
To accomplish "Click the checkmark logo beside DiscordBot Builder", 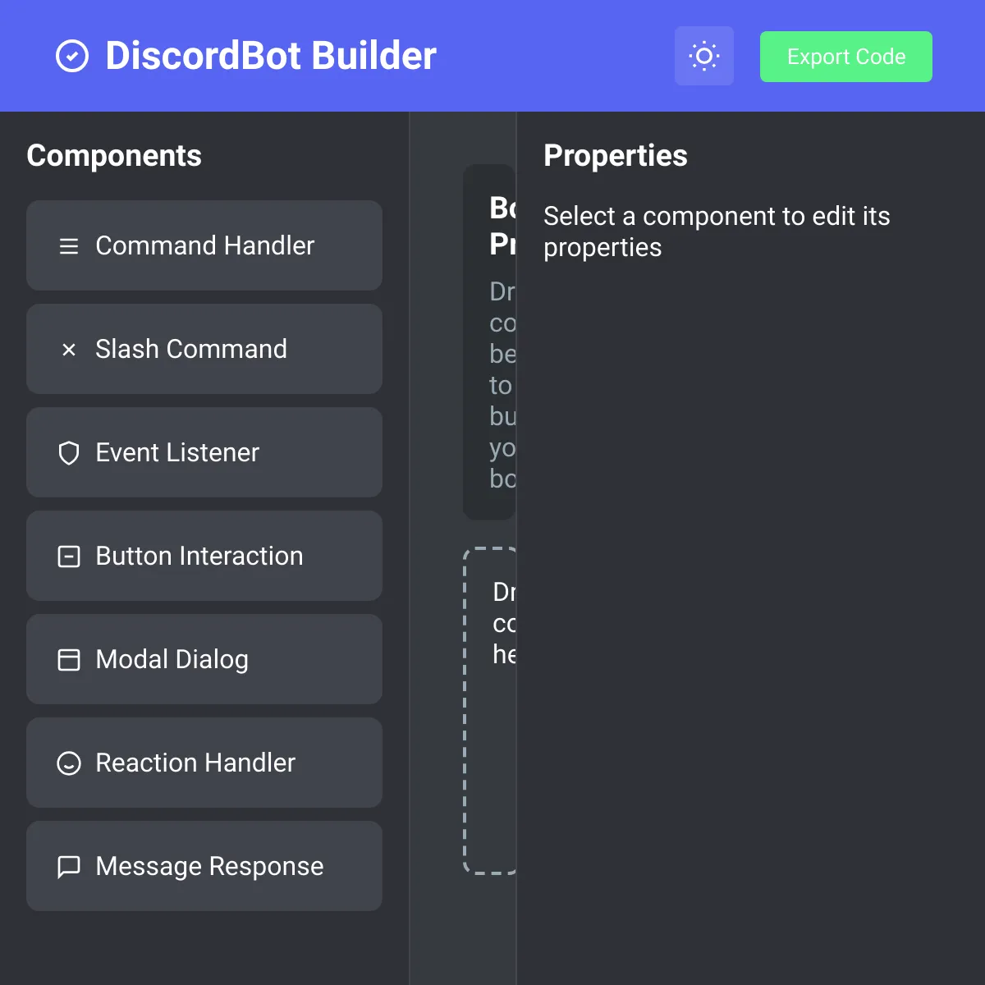I will [x=72, y=57].
